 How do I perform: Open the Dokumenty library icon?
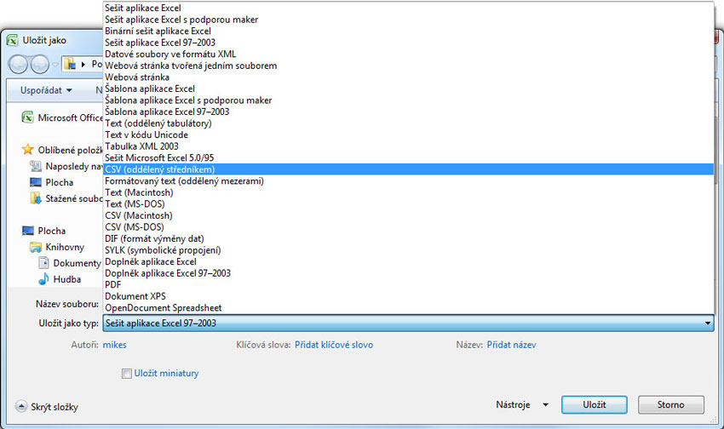tap(43, 263)
